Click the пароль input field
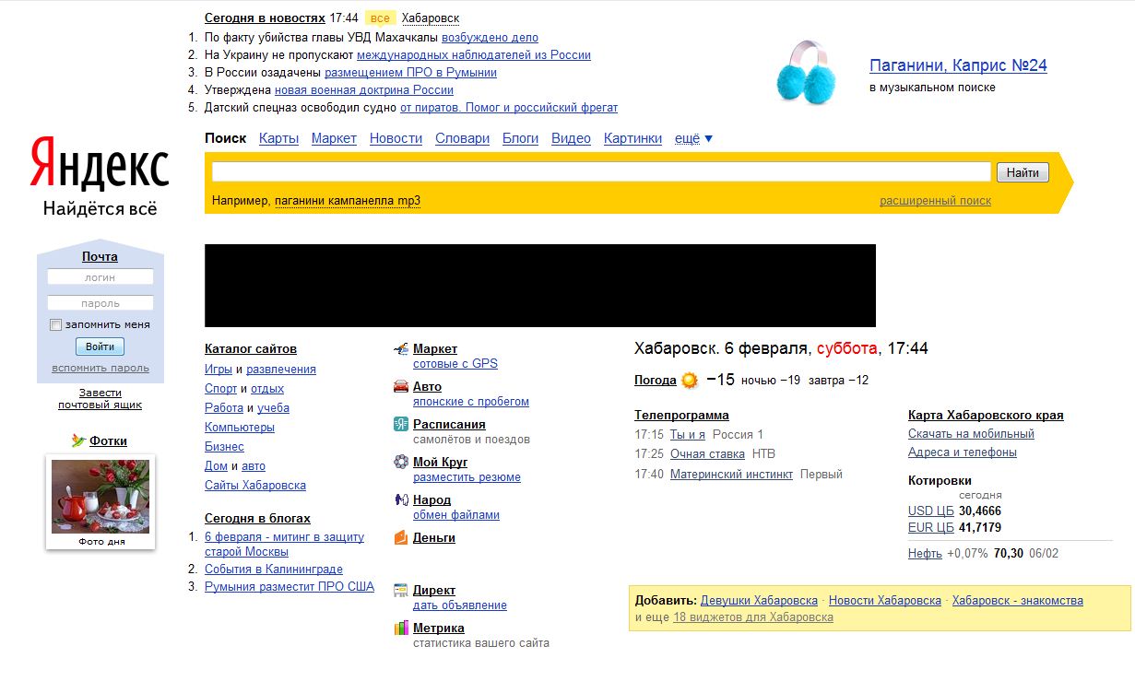Viewport: 1135px width, 693px height. 100,303
